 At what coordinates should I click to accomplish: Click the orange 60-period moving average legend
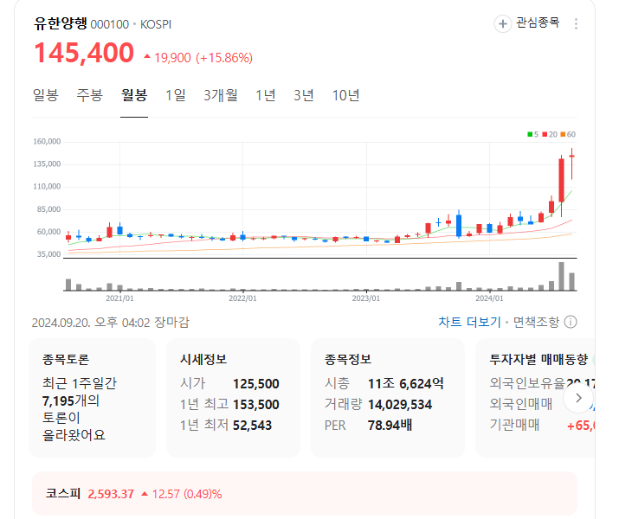point(568,134)
